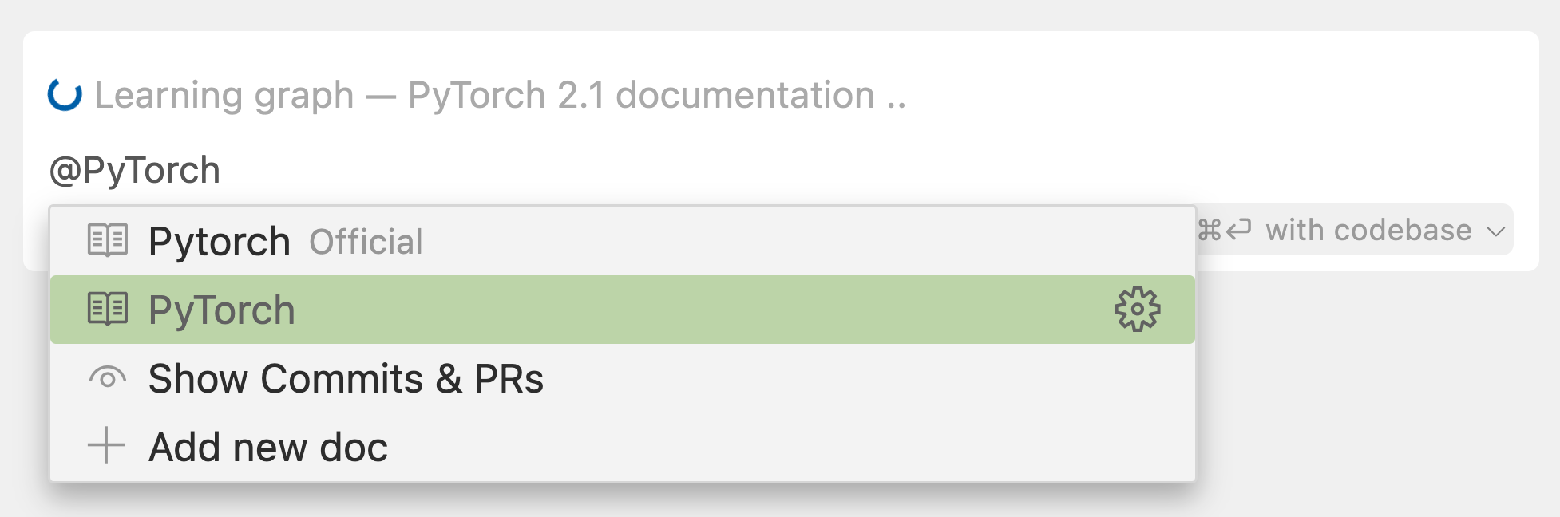1560x517 pixels.
Task: Click the book icon on highlighted PyTorch row
Action: [x=107, y=310]
